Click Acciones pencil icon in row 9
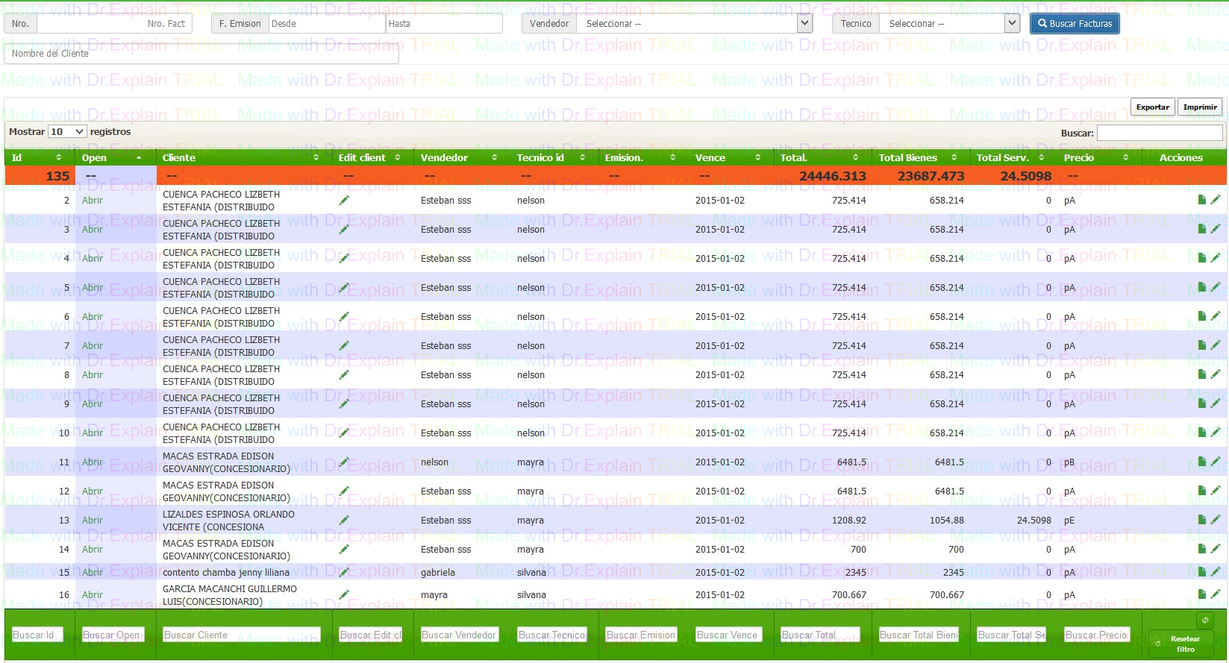This screenshot has width=1229, height=663. [1216, 403]
